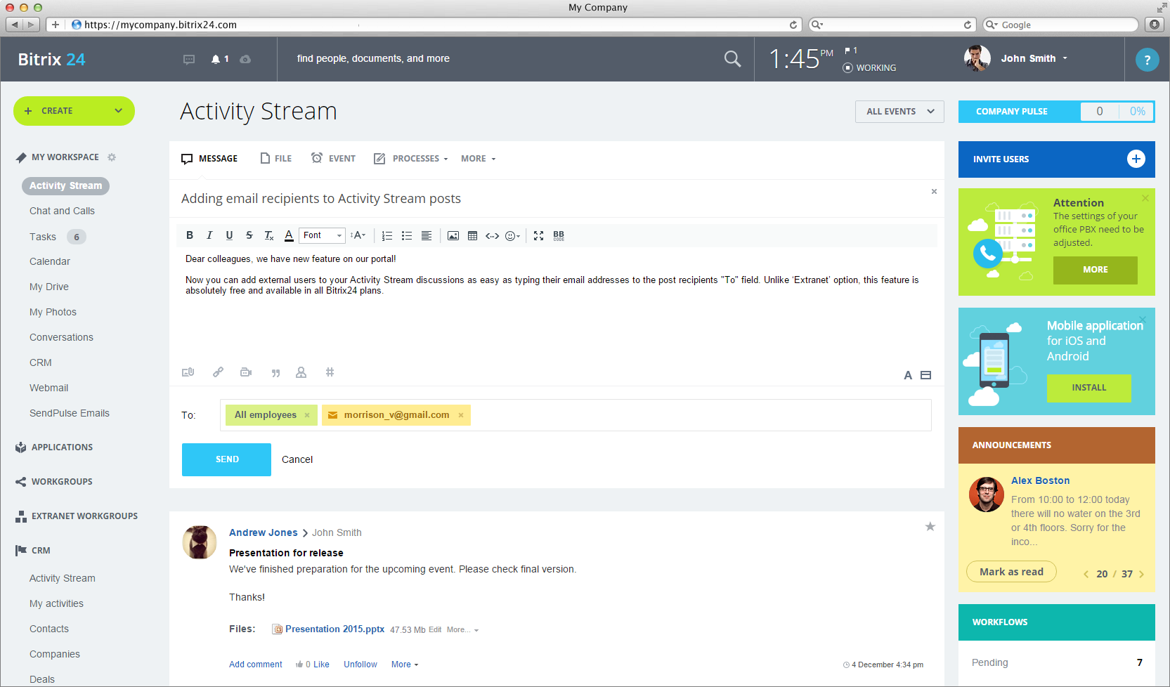1170x687 pixels.
Task: Open the Processes dropdown tab
Action: coord(410,159)
